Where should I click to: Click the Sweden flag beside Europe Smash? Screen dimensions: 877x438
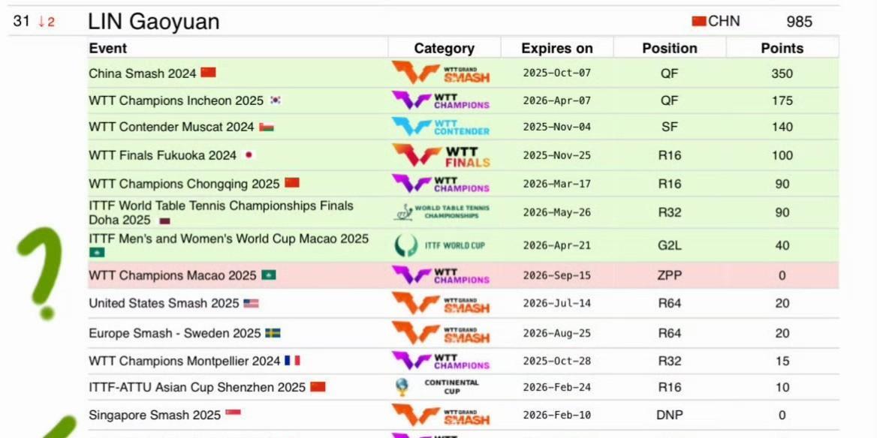(273, 333)
